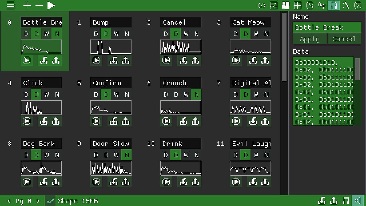Select first D mode on Crunch sound
This screenshot has height=206, width=366.
[x=166, y=94]
